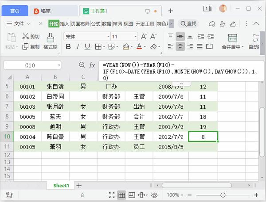Open the Review (审阅) tab
Screen dimensions: 266x202
pyautogui.click(x=117, y=24)
